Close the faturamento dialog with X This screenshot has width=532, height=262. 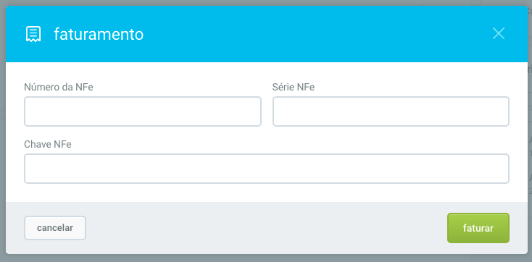pyautogui.click(x=499, y=33)
